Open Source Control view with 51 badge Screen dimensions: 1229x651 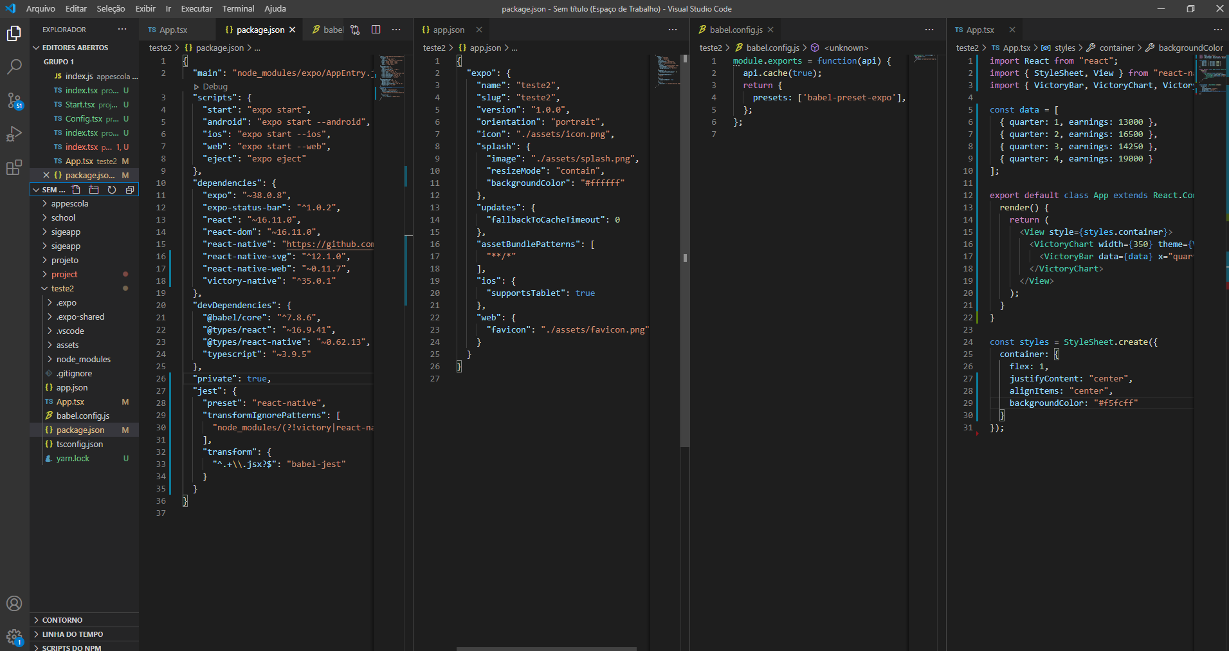point(14,100)
